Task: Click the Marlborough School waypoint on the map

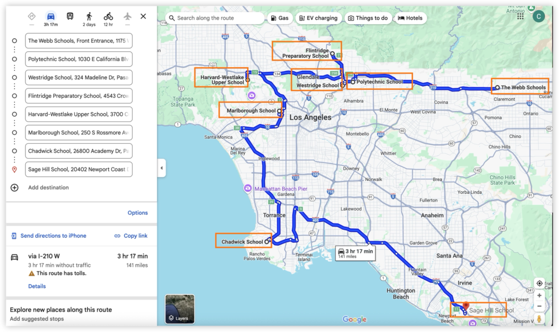Action: pos(279,111)
